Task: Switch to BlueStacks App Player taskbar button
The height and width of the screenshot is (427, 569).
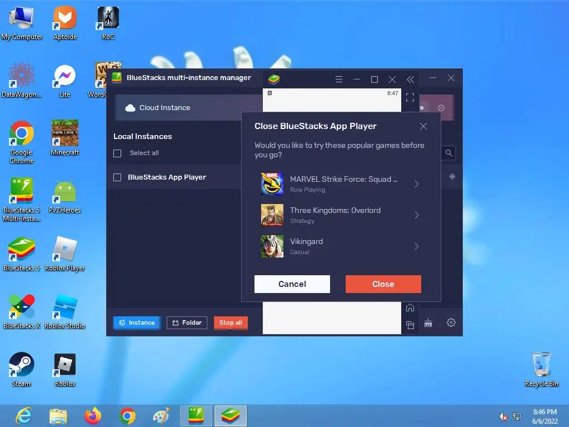Action: coord(231,416)
